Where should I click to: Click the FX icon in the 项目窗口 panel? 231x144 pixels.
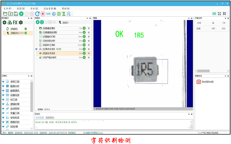click(x=15, y=23)
